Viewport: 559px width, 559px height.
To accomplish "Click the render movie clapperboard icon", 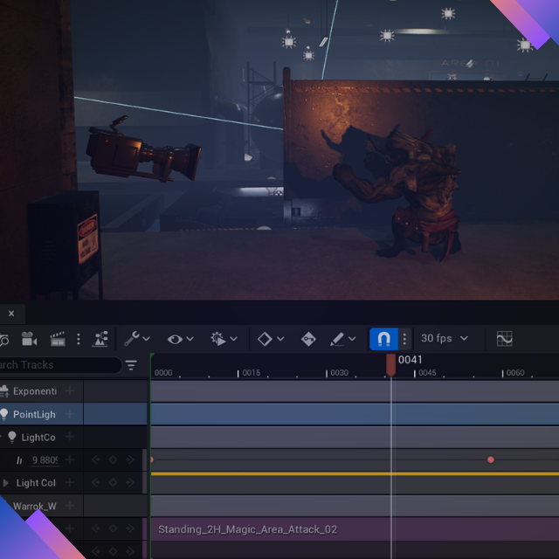I will point(58,339).
